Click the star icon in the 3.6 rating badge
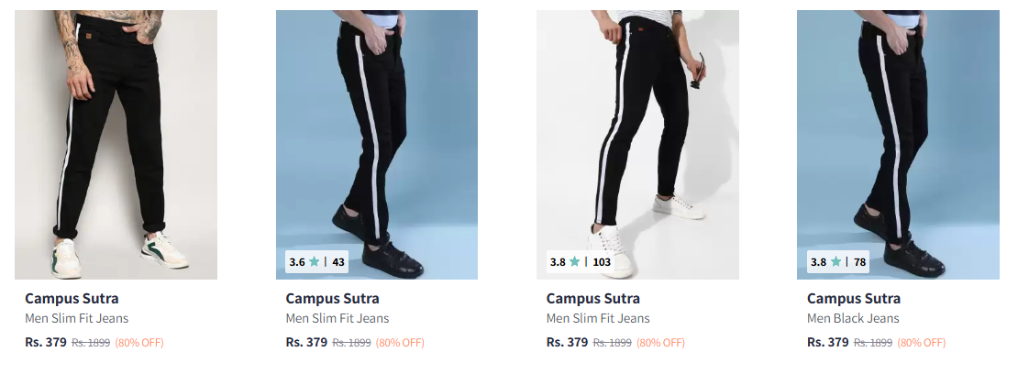Image resolution: width=1029 pixels, height=374 pixels. tap(315, 262)
